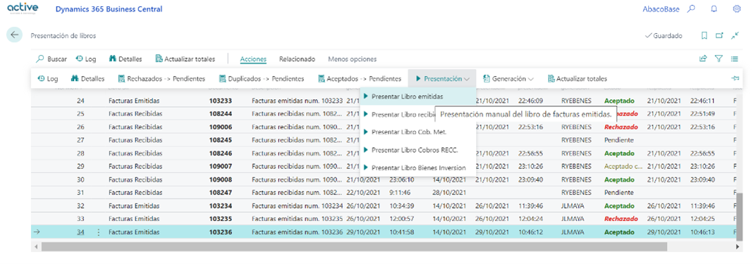Viewport: 756px width, 264px height.
Task: Select the Relacionado tab
Action: (297, 59)
